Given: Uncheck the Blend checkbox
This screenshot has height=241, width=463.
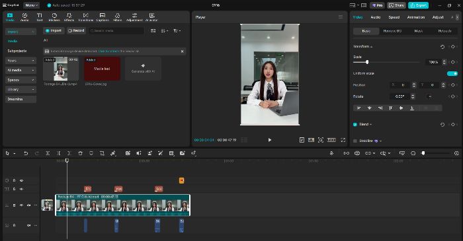Looking at the screenshot, I should click(355, 125).
